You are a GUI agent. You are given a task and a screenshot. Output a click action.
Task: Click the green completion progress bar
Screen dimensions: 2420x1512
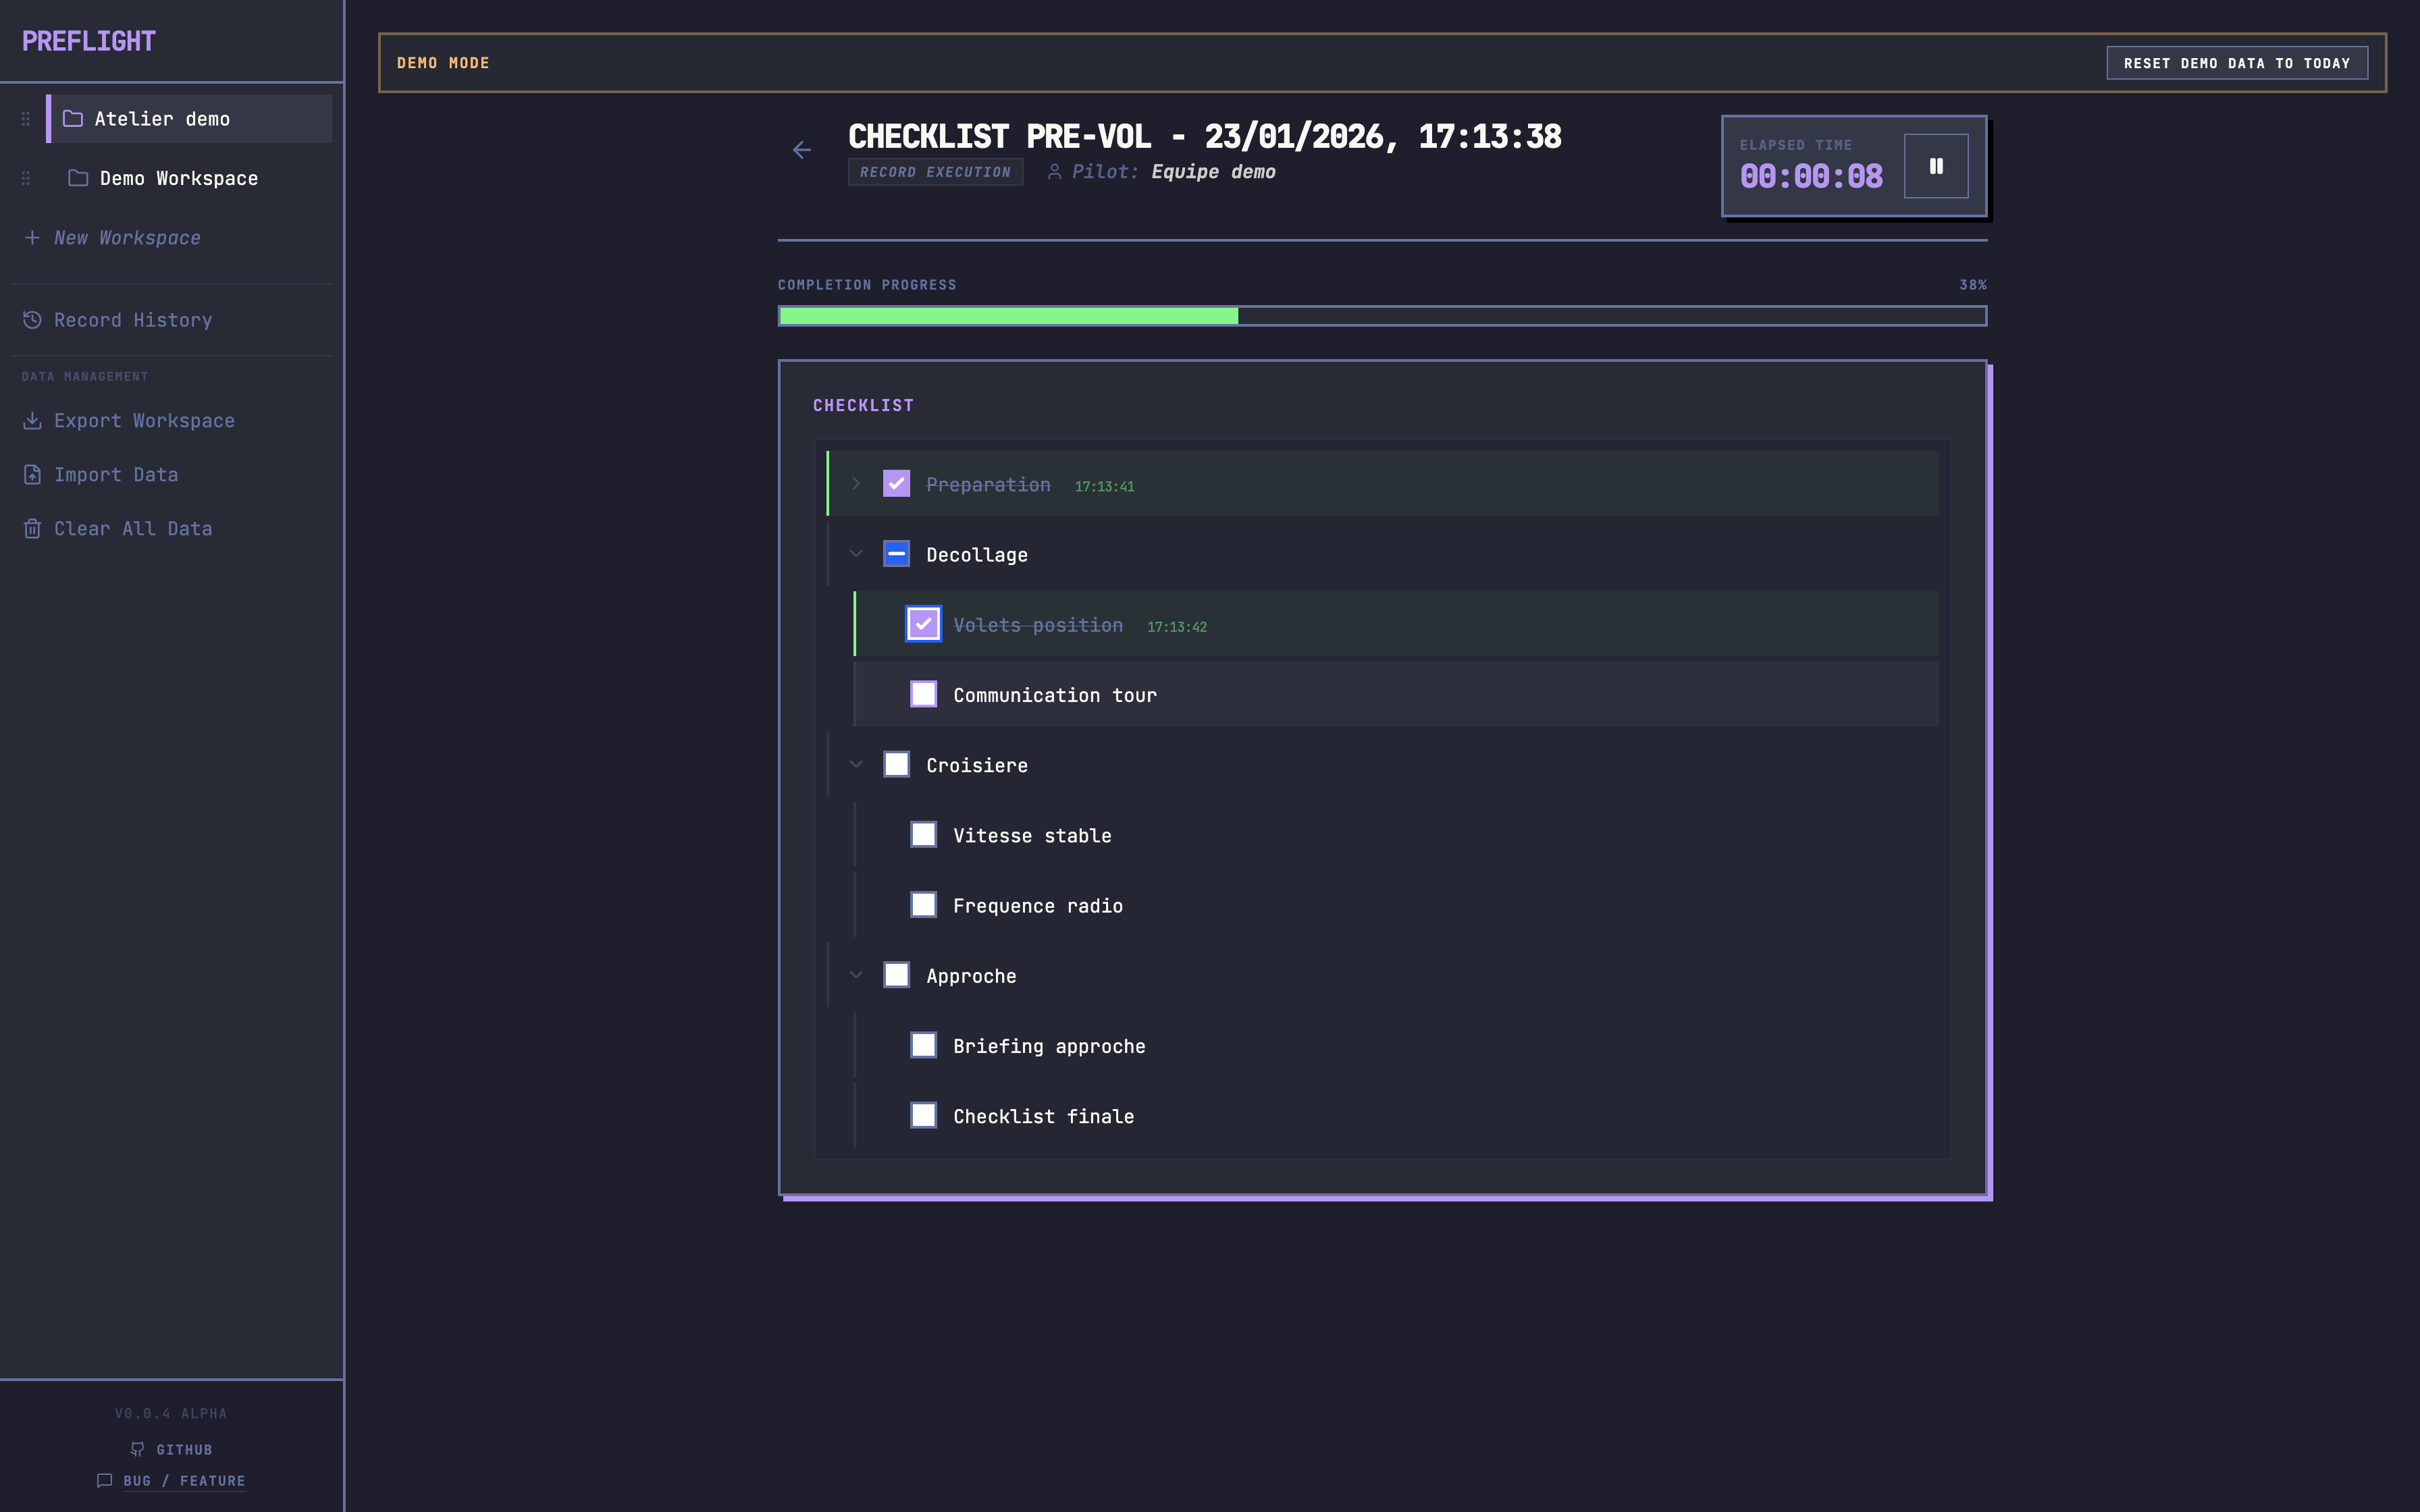click(1008, 316)
